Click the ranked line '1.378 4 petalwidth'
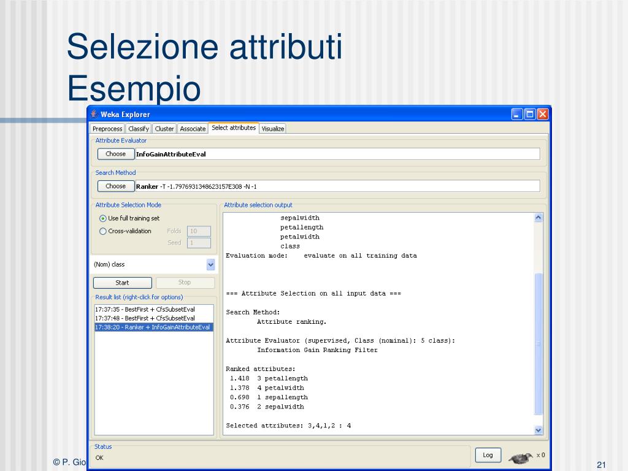The width and height of the screenshot is (628, 471). pyautogui.click(x=267, y=388)
